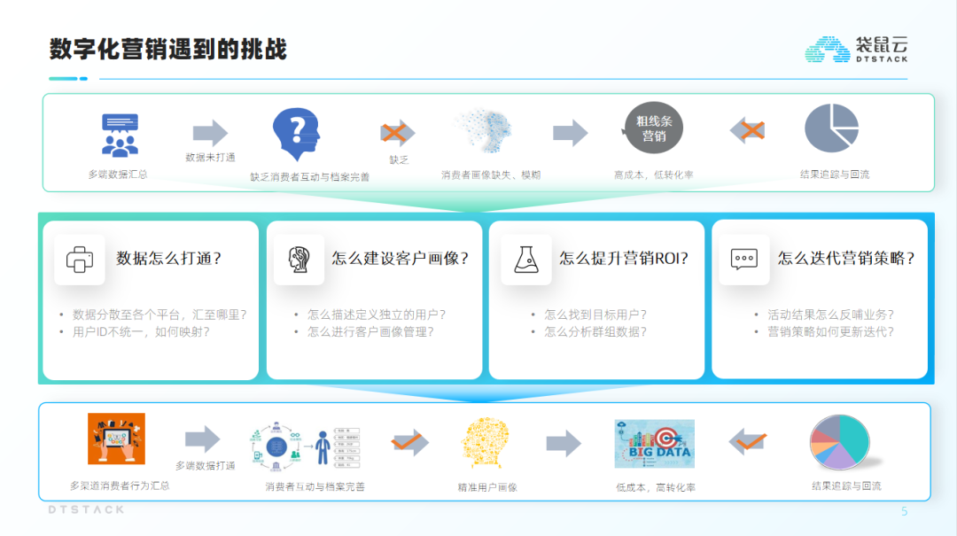Click the orange crossed arrow labeled 缺乏
The width and height of the screenshot is (957, 536).
tap(396, 133)
